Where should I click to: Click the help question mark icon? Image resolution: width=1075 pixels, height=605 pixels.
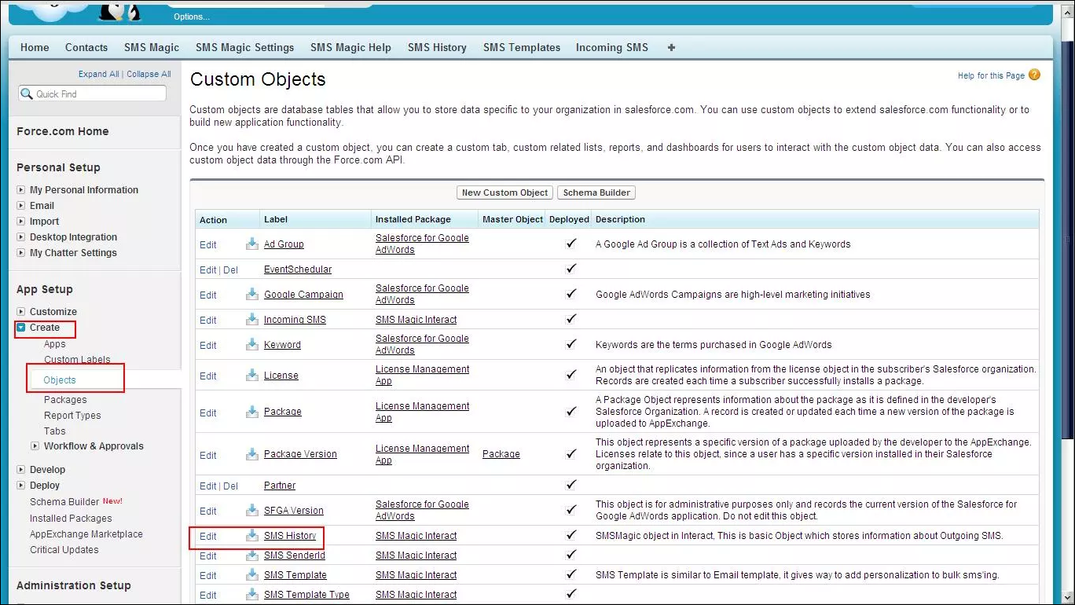pos(1034,75)
